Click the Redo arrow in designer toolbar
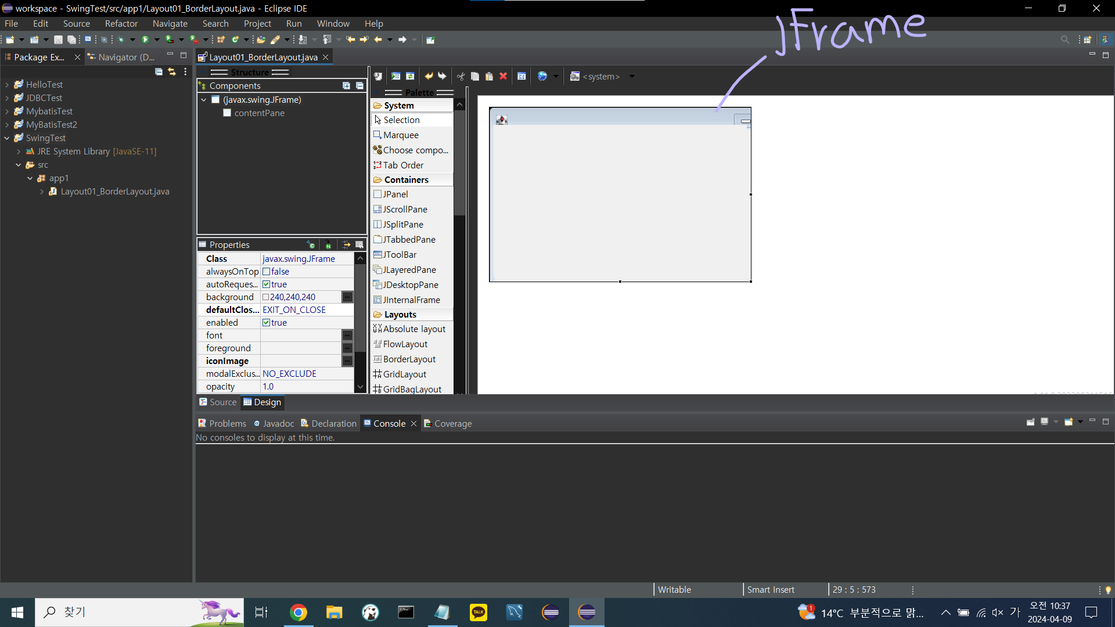Image resolution: width=1115 pixels, height=627 pixels. click(443, 77)
